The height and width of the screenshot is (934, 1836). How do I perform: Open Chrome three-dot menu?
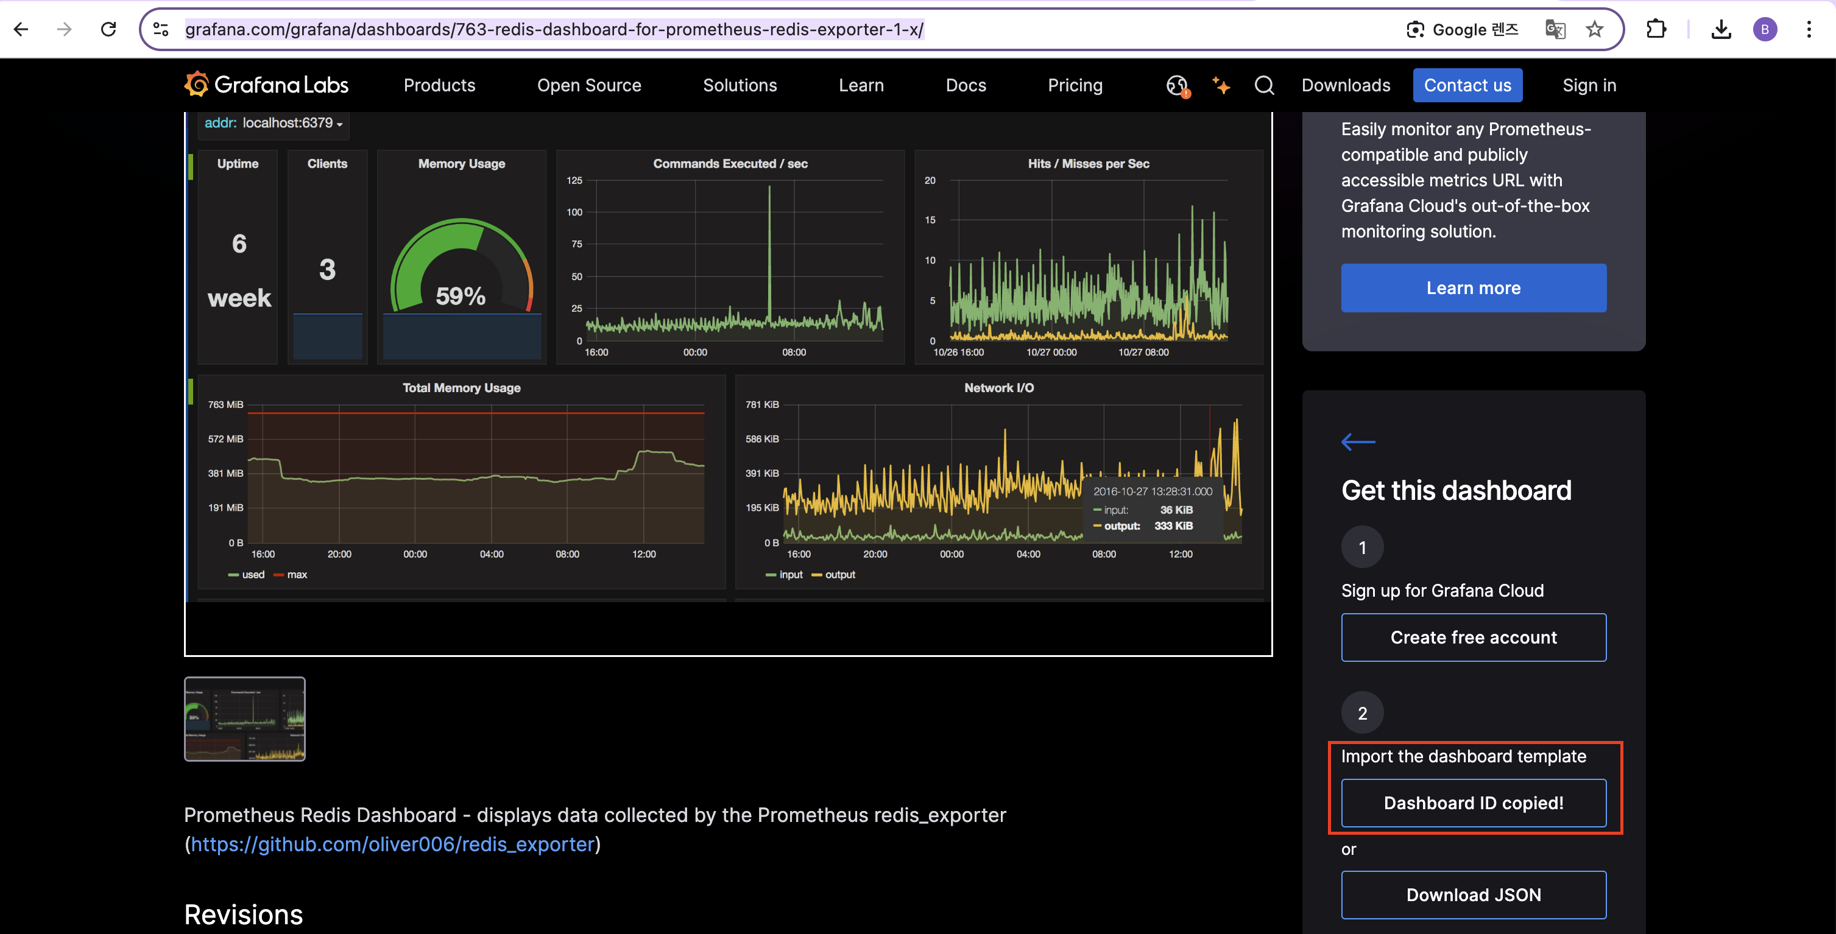click(x=1808, y=29)
